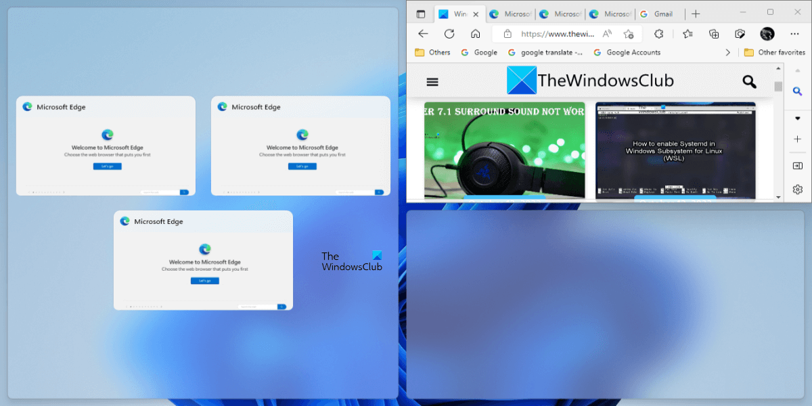Open Collections icon in toolbar
This screenshot has height=406, width=812.
[x=714, y=34]
